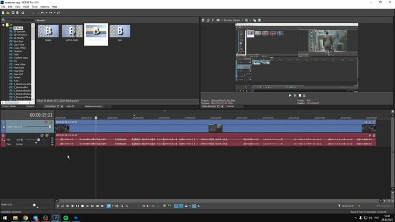Screen dimensions: 395x222
Task: Go to start of the project
Action: (x=88, y=206)
